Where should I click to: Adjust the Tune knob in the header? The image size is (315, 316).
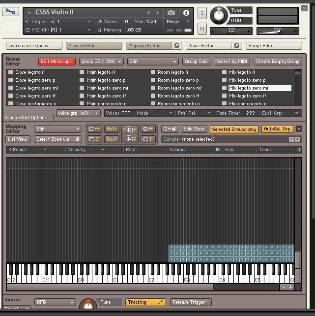[219, 15]
